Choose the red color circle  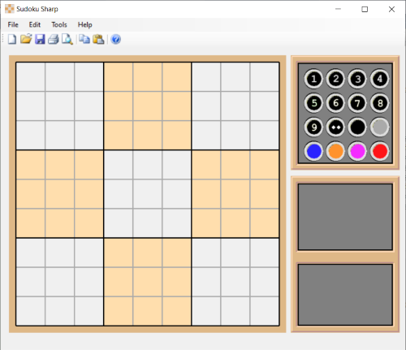coord(380,151)
